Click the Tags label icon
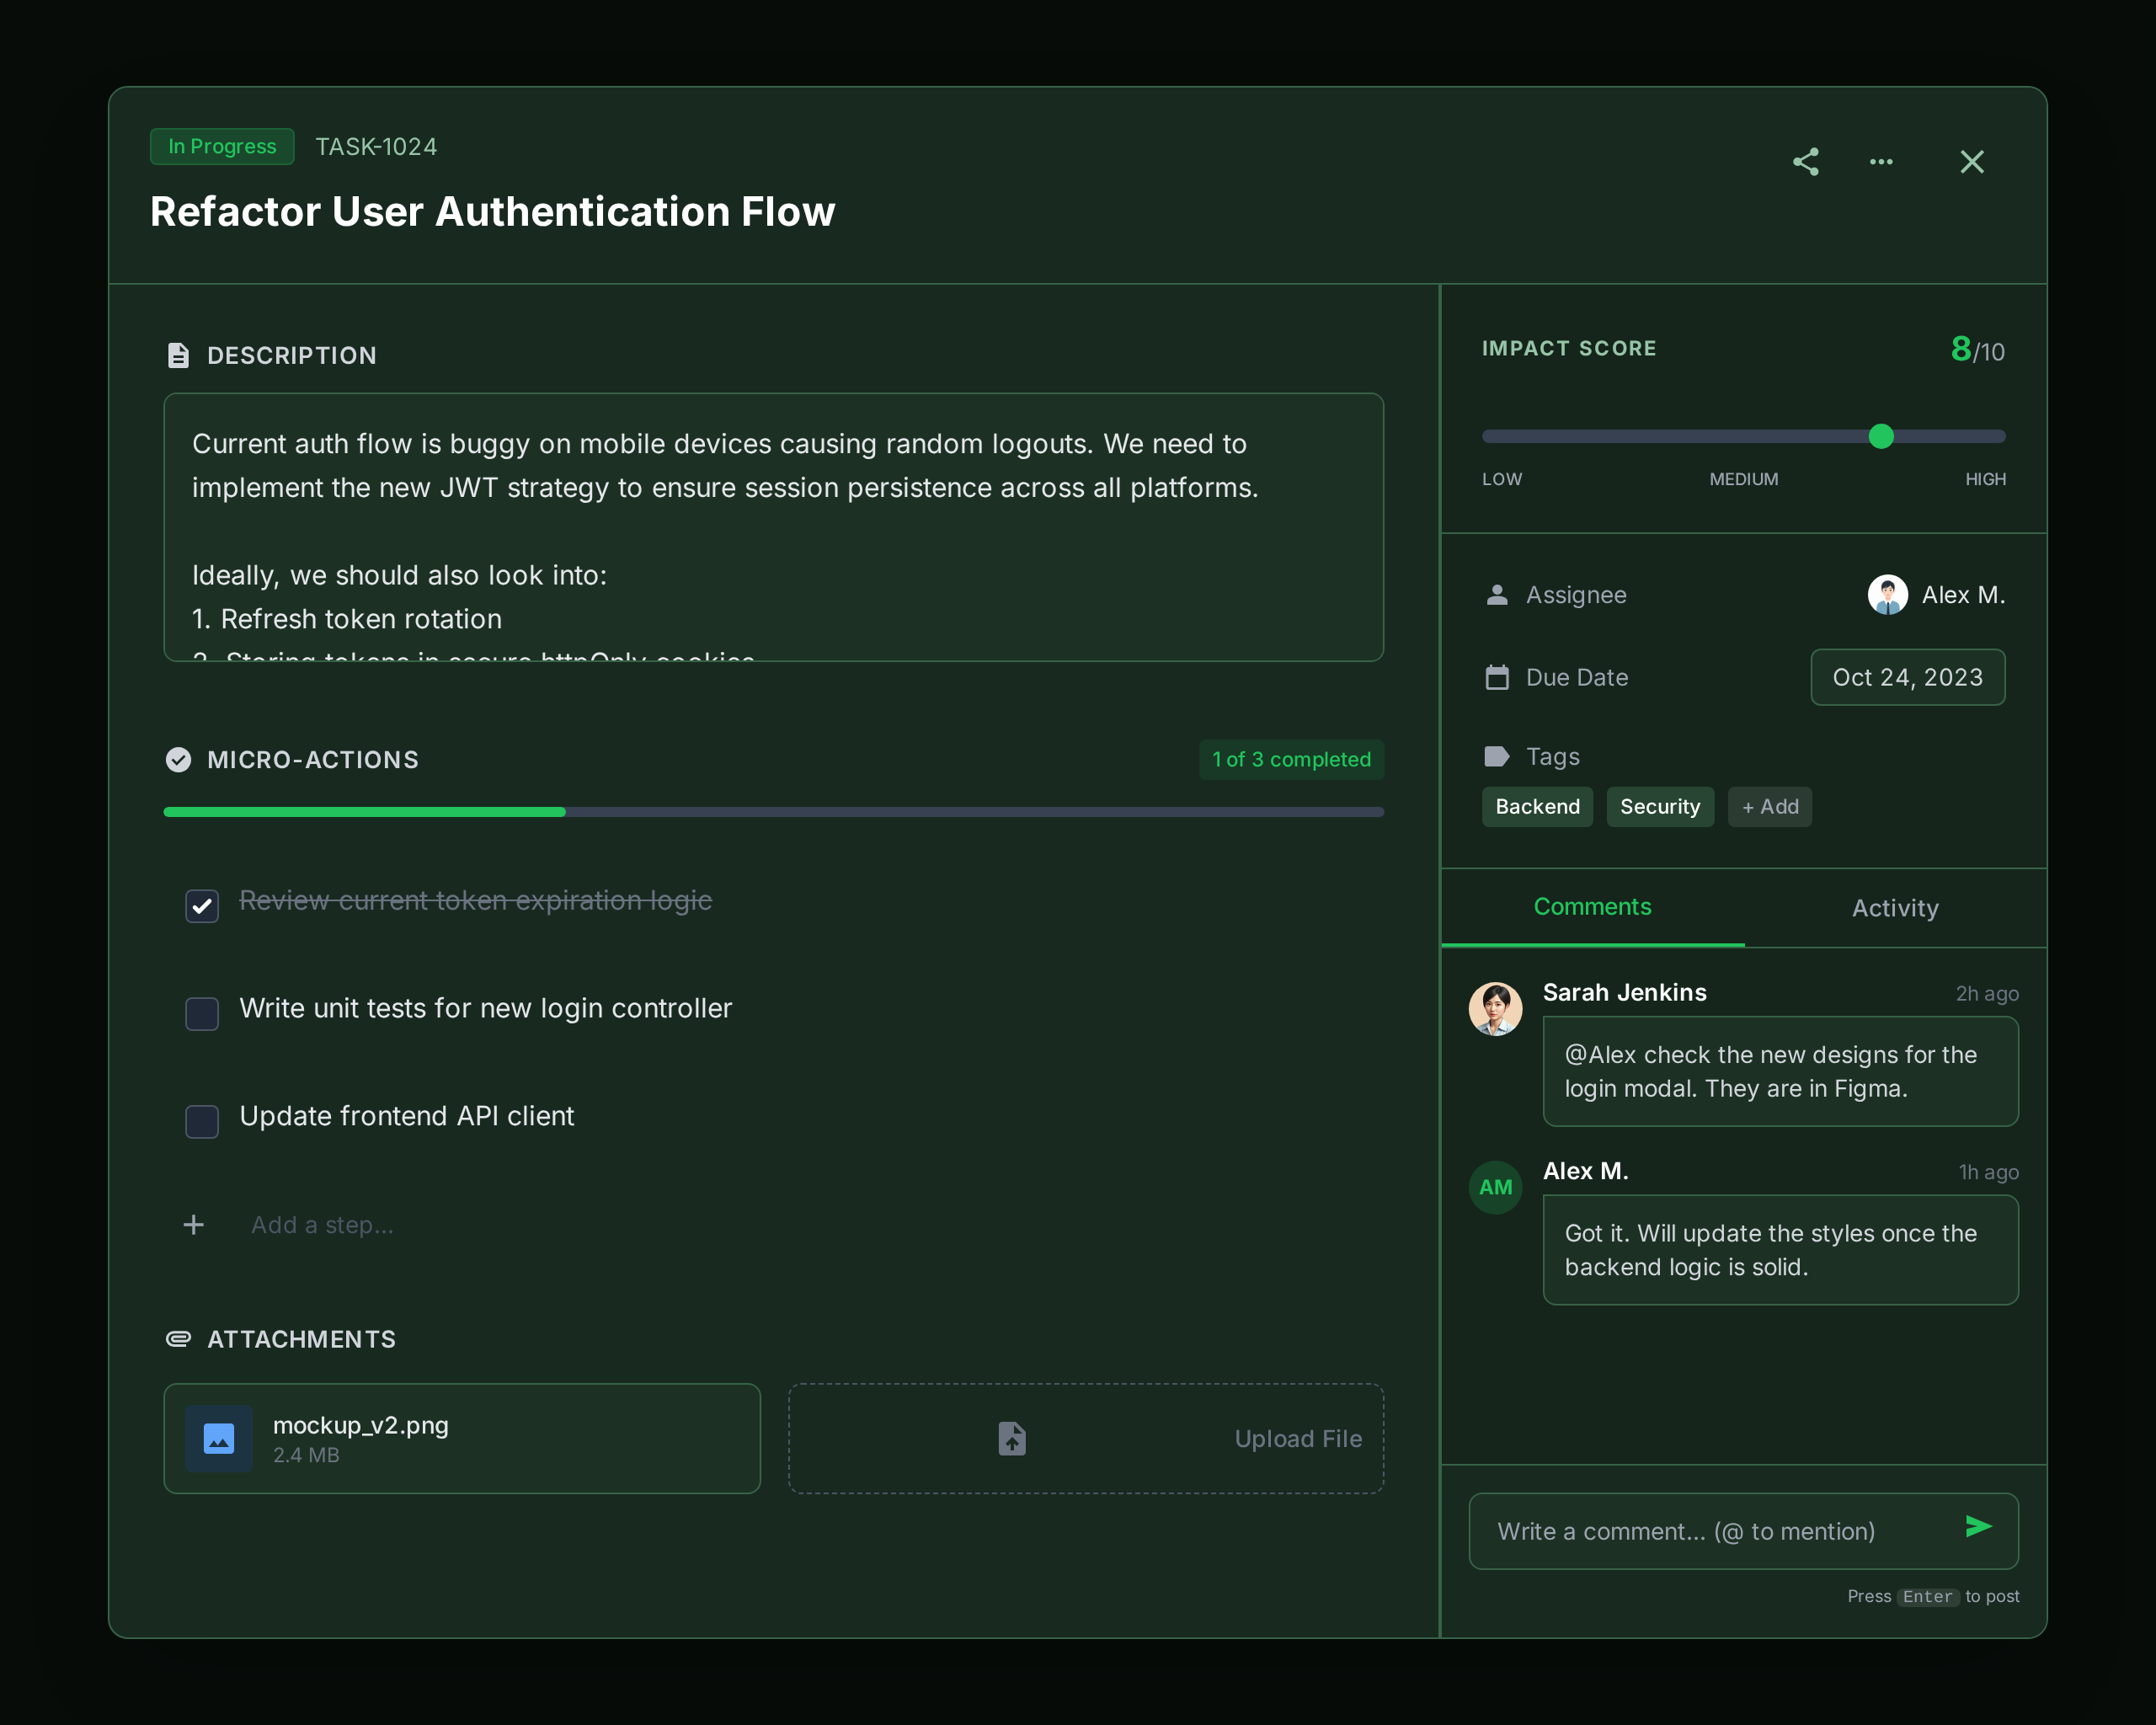The image size is (2156, 1725). [1497, 756]
